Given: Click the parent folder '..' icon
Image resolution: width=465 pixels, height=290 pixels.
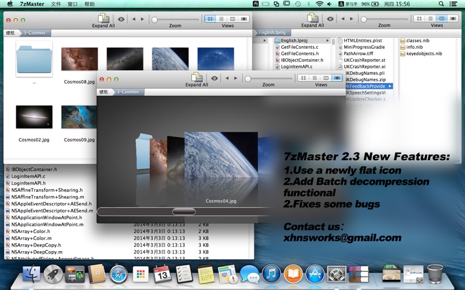Looking at the screenshot, I should coord(34,59).
